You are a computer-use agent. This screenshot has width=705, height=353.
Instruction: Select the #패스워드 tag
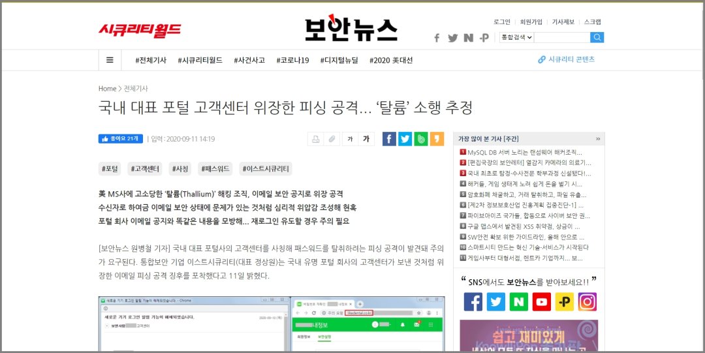click(215, 168)
